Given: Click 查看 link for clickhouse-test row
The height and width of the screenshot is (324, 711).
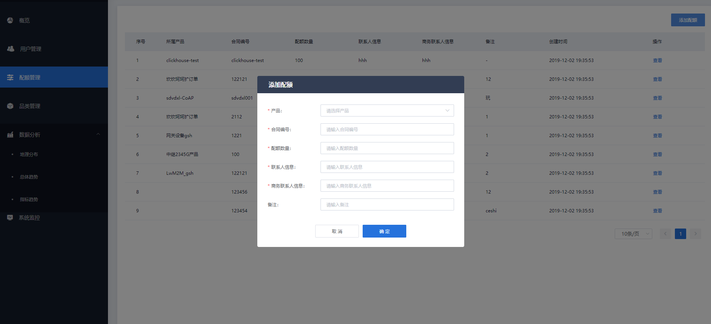Looking at the screenshot, I should [657, 61].
